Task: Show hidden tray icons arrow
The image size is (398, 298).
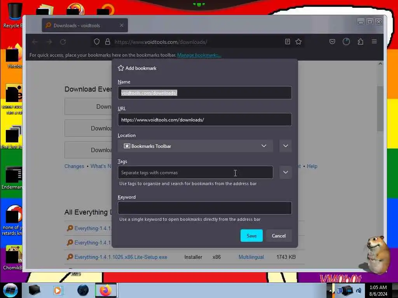Action: point(330,290)
